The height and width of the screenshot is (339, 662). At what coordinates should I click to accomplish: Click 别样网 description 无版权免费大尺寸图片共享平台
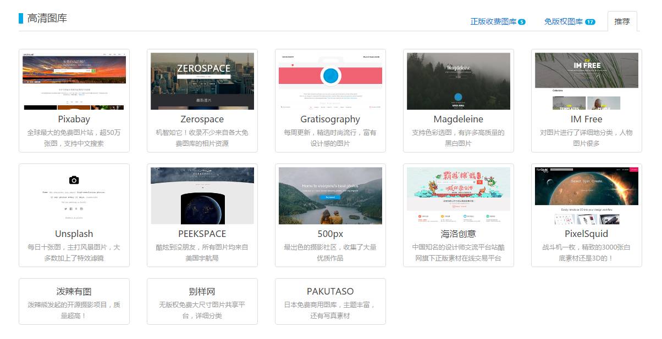pyautogui.click(x=202, y=310)
